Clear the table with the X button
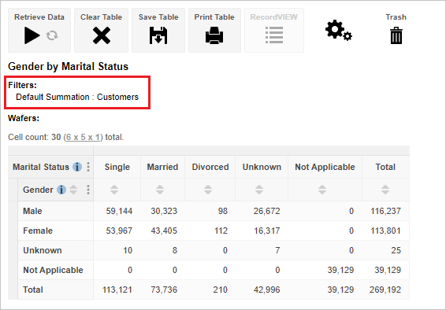Screen dimensions: 446x310 (102, 35)
